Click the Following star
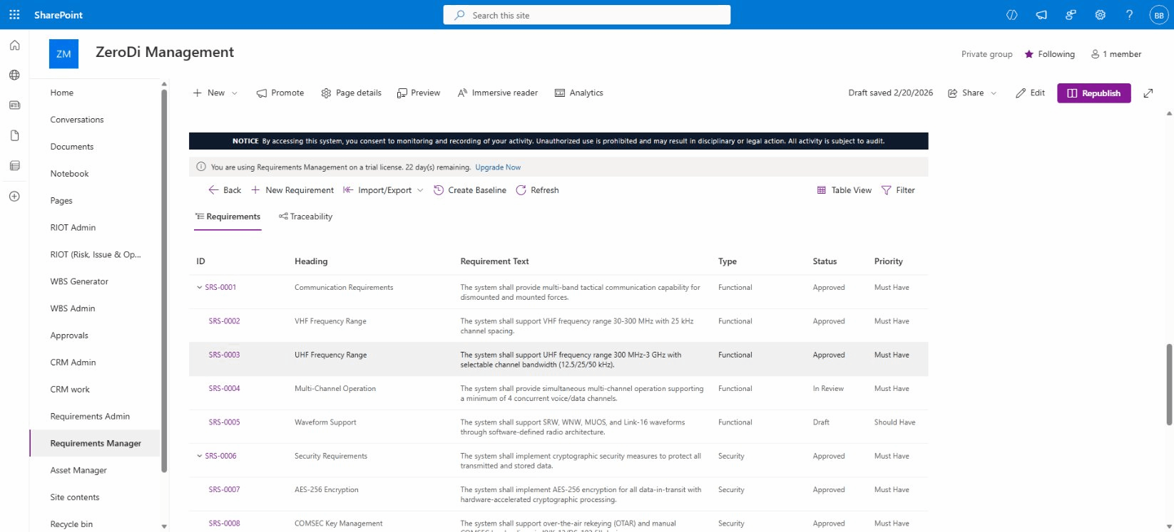 tap(1029, 54)
